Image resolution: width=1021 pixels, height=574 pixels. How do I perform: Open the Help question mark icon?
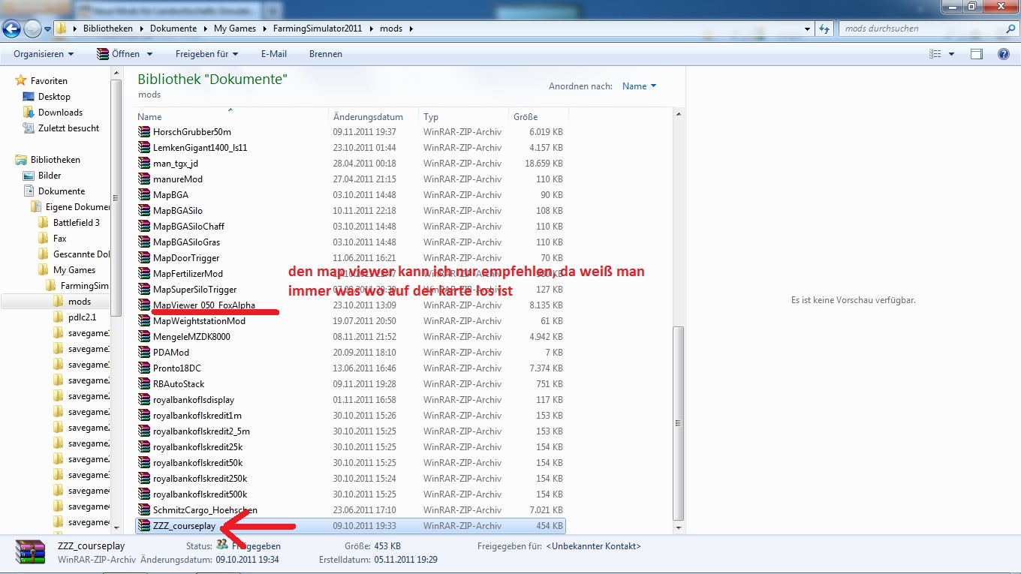(x=1004, y=54)
